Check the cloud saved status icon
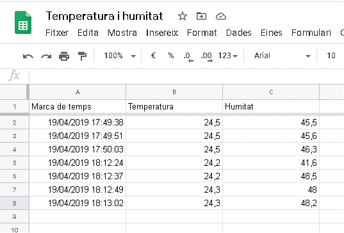344x233 pixels. coord(221,17)
